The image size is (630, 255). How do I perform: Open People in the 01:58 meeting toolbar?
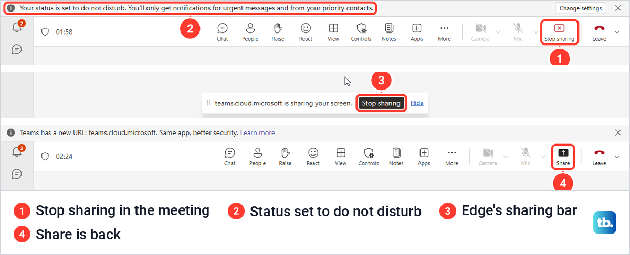coord(250,31)
